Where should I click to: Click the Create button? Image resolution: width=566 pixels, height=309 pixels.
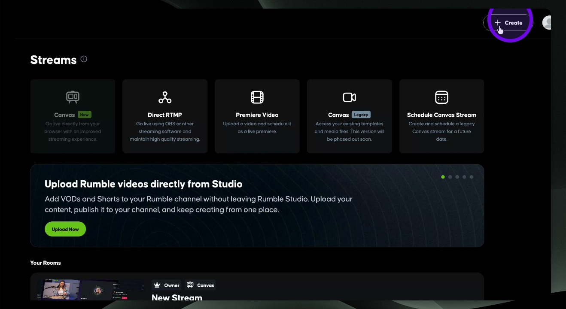(508, 23)
